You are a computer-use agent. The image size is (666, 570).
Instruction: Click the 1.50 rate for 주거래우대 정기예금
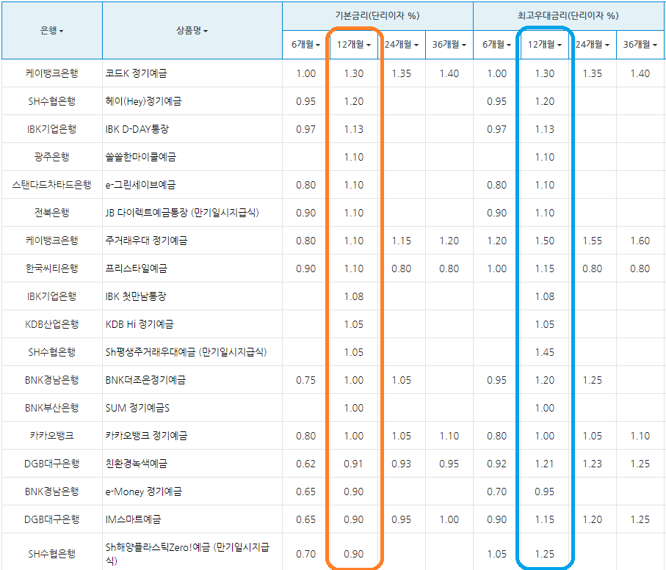click(x=545, y=241)
